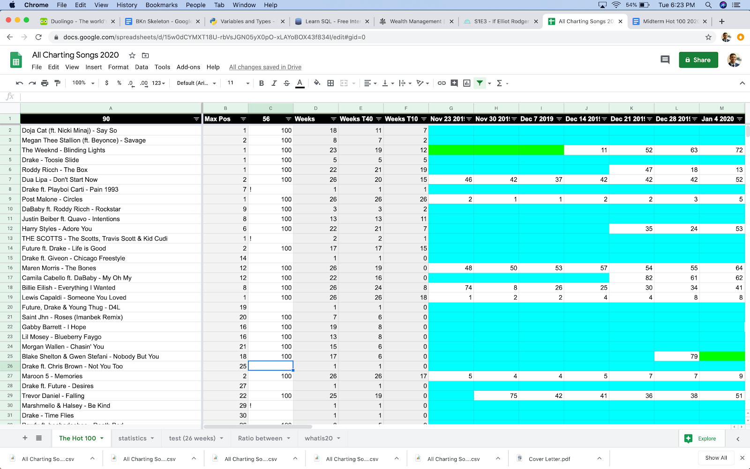Screen dimensions: 750x469
Task: Open the Format menu in Sheets
Action: click(118, 67)
